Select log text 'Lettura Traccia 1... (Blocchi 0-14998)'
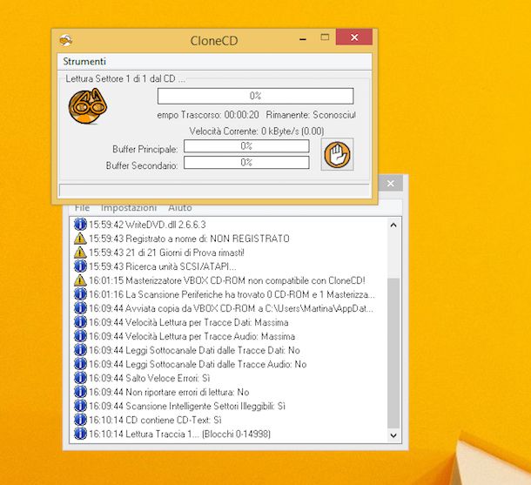This screenshot has width=531, height=485. pos(198,434)
